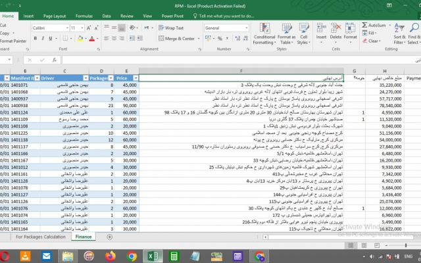
Task: Click Format Painter
Action: click(x=13, y=41)
